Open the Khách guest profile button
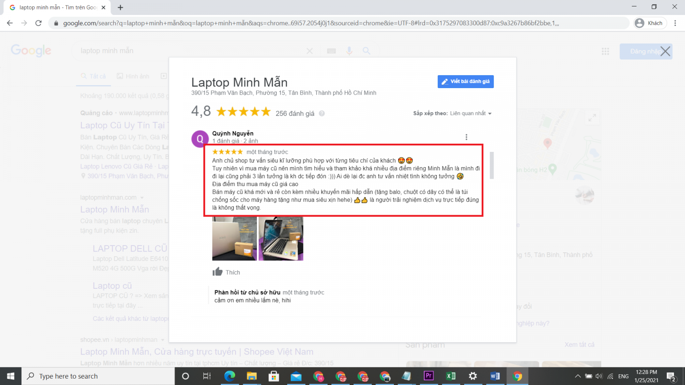This screenshot has height=385, width=685. 649,23
